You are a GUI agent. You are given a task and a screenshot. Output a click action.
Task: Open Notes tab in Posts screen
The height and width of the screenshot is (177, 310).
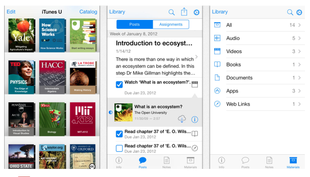pos(166,162)
